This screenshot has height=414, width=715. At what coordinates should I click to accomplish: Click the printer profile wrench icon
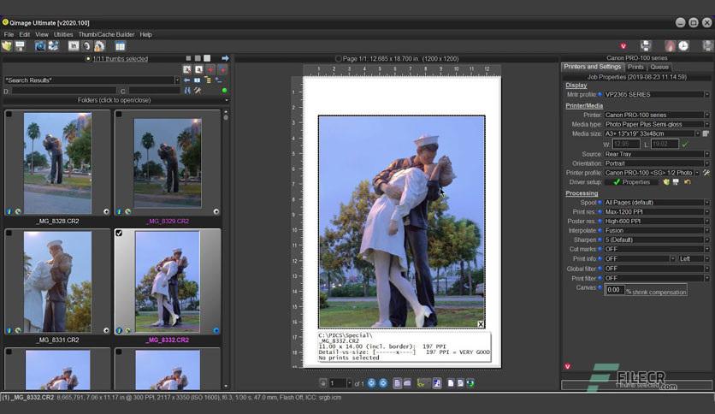coord(706,172)
